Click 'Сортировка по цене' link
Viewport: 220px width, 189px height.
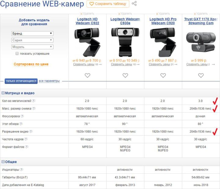point(31,64)
